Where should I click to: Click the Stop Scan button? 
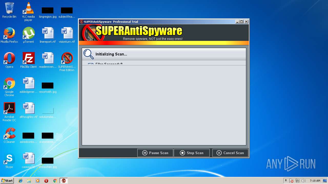coord(192,153)
